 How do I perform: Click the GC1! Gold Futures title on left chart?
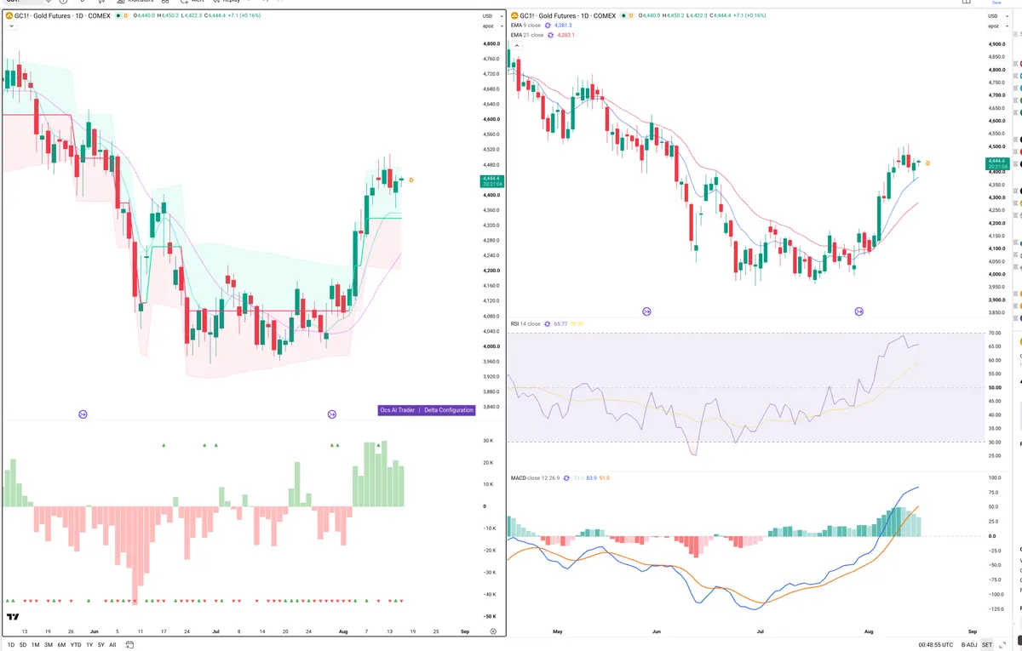pos(62,15)
